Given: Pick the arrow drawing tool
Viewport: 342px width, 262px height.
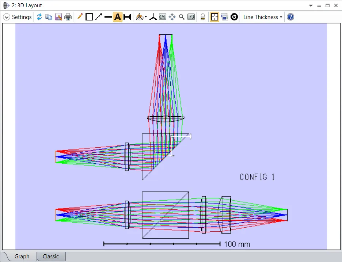Looking at the screenshot, I should [x=99, y=17].
